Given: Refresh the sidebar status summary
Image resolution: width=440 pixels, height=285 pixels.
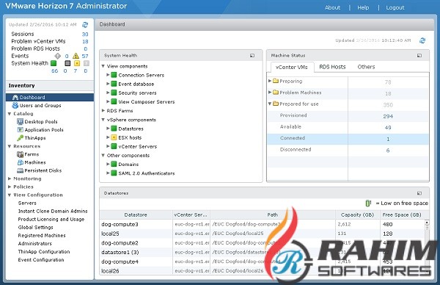Looking at the screenshot, I should (85, 25).
